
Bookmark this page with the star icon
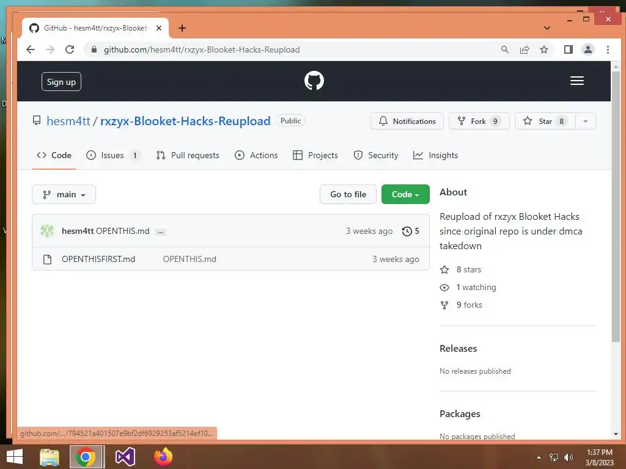click(543, 49)
